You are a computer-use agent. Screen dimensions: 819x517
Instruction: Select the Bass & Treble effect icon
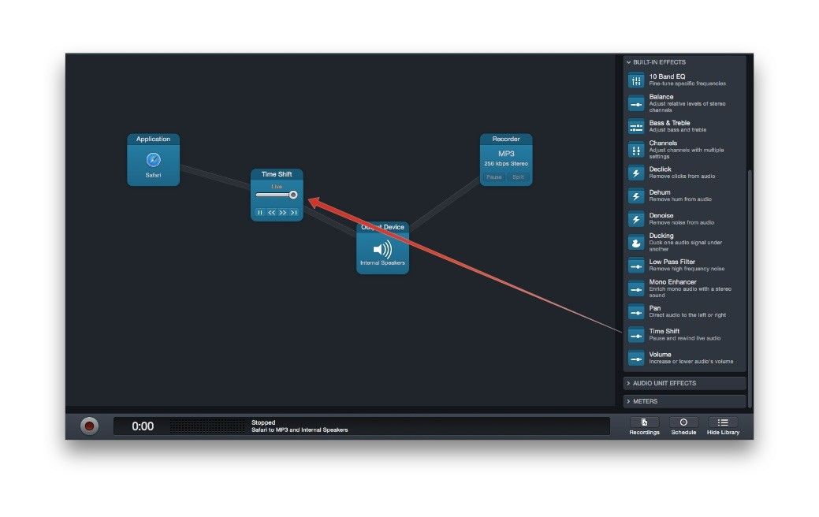click(636, 127)
